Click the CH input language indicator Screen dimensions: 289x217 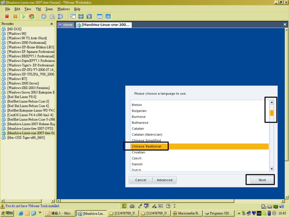coord(124,206)
